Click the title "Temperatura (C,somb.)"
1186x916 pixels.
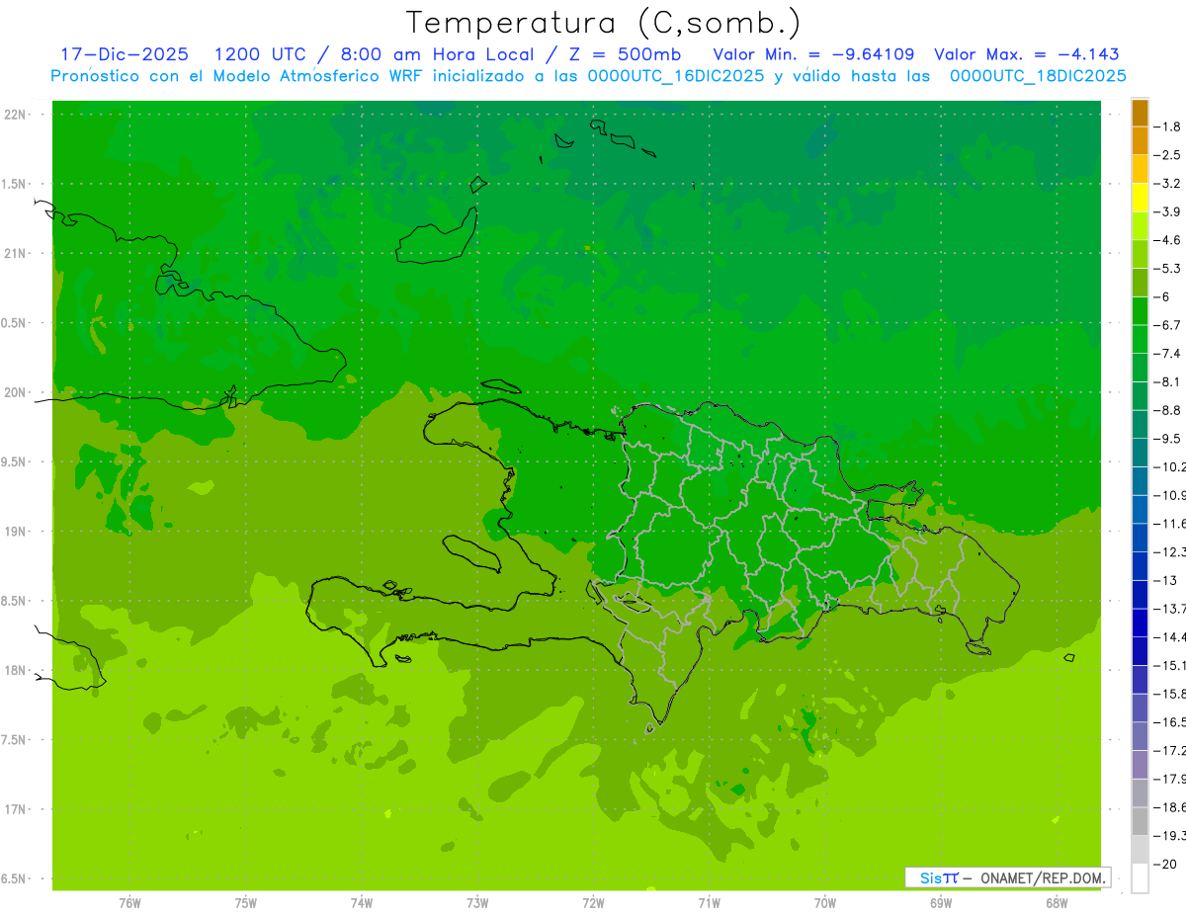604,24
